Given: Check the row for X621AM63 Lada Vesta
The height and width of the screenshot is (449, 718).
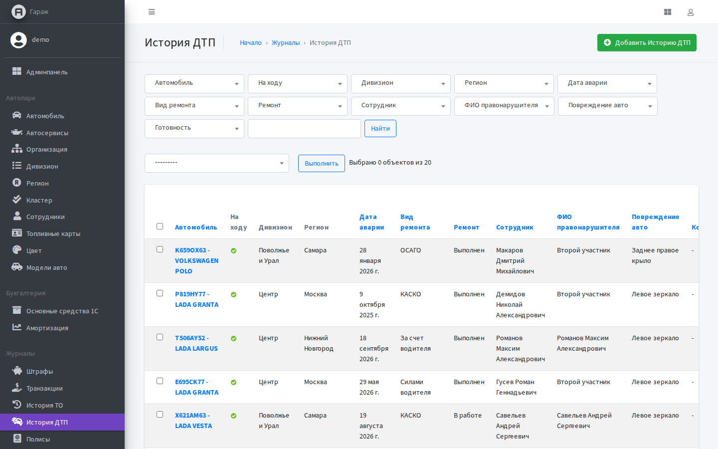Looking at the screenshot, I should click(x=160, y=415).
